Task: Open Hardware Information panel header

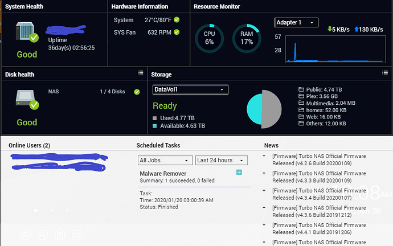Action: pos(140,6)
